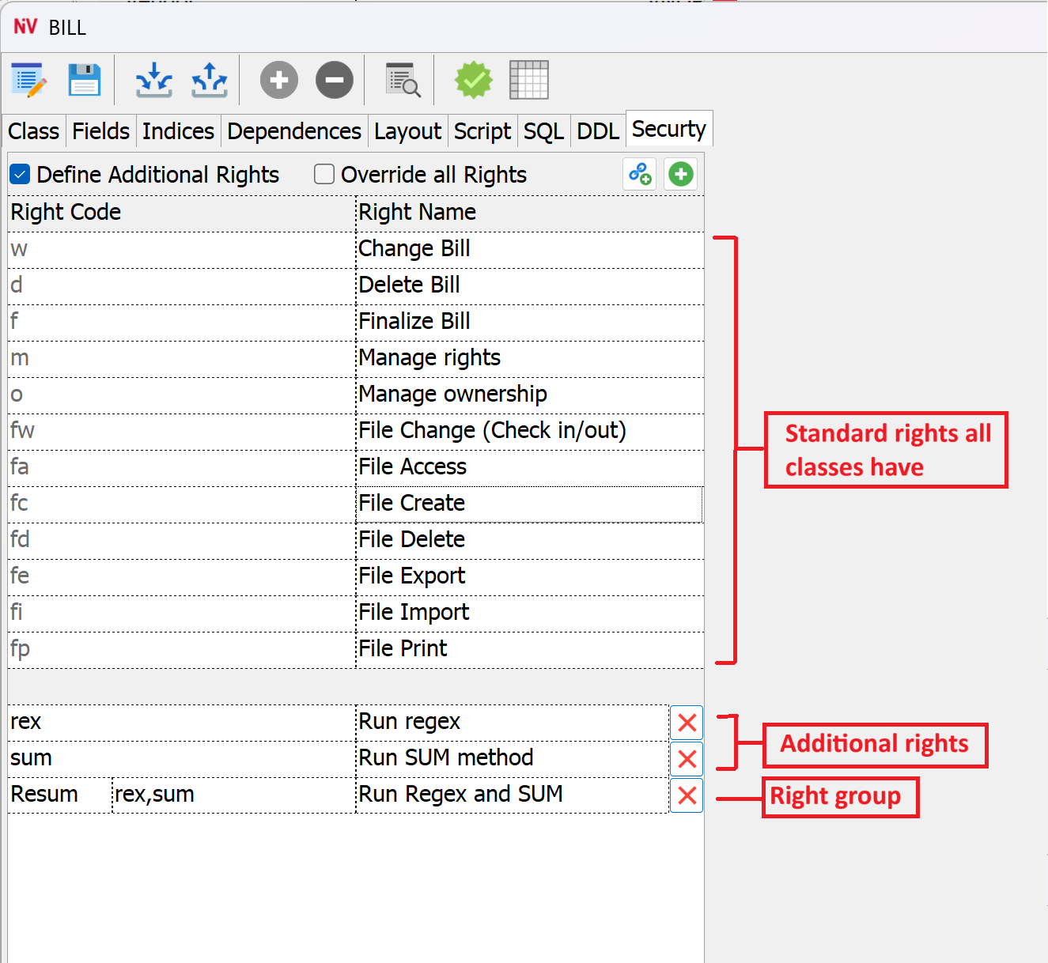Click the edit form pencil icon

click(29, 80)
